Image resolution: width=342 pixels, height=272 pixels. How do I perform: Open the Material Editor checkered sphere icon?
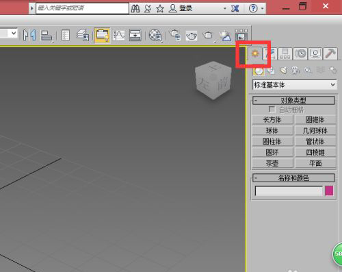tap(155, 35)
